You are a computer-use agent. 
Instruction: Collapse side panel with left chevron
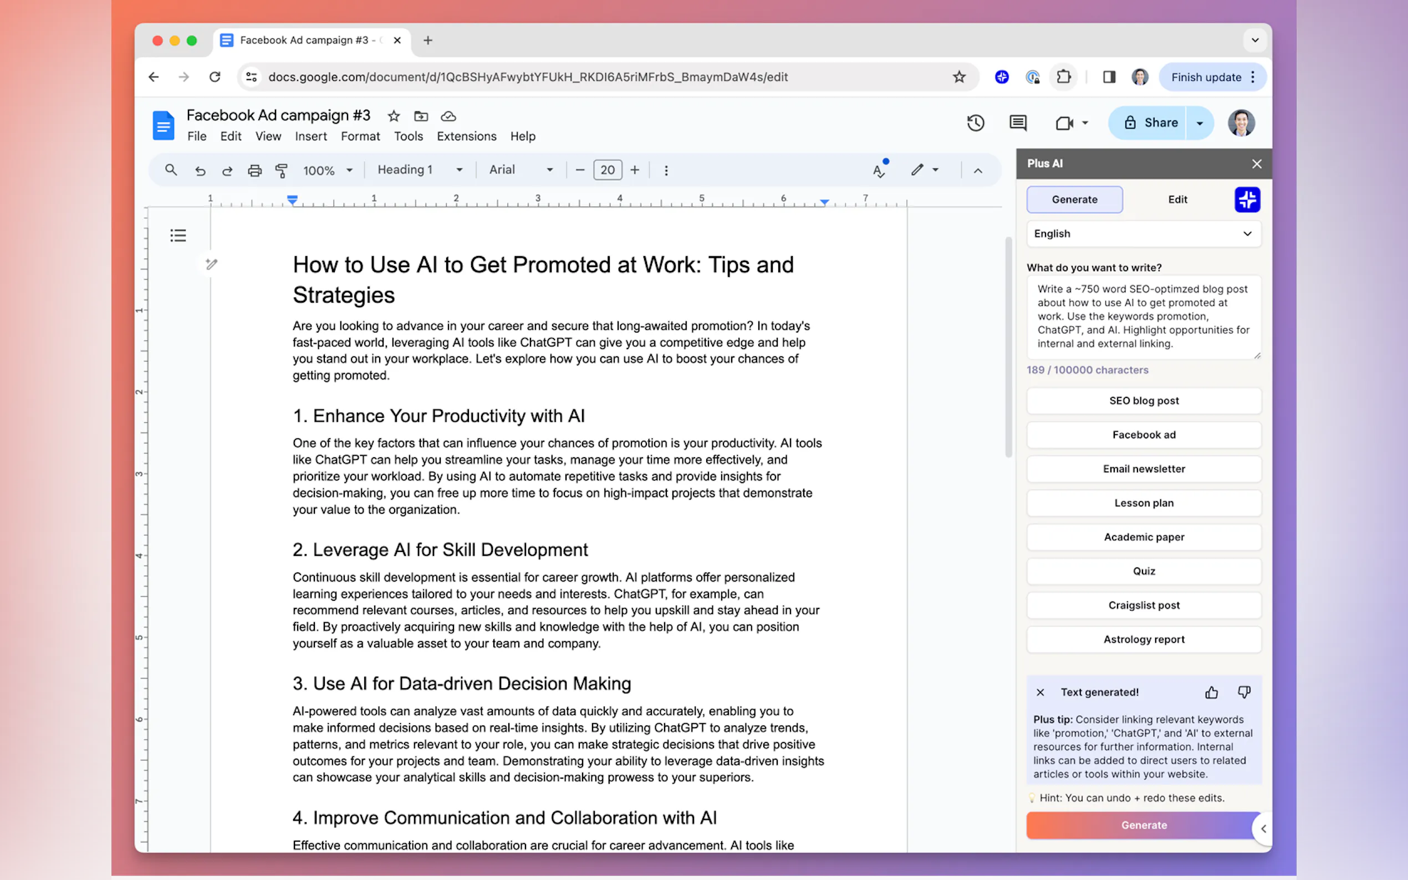point(1263,829)
